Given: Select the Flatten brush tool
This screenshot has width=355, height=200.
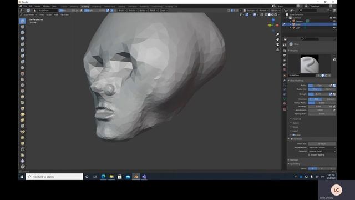Looking at the screenshot, I should click(x=22, y=79).
